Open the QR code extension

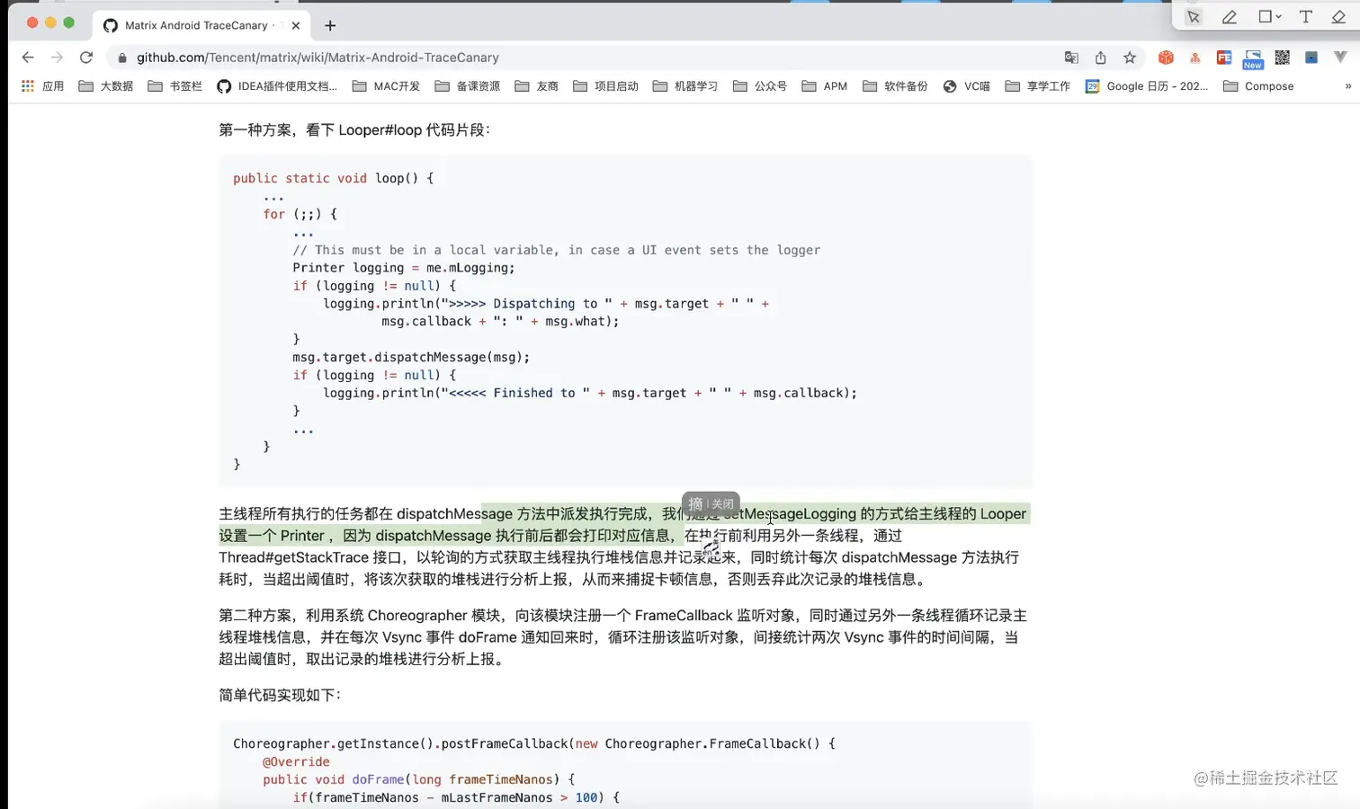pos(1283,58)
